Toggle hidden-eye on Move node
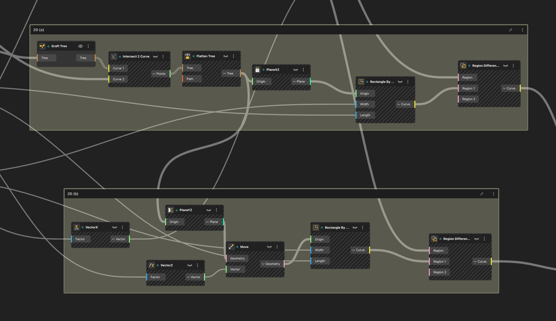 (x=269, y=247)
